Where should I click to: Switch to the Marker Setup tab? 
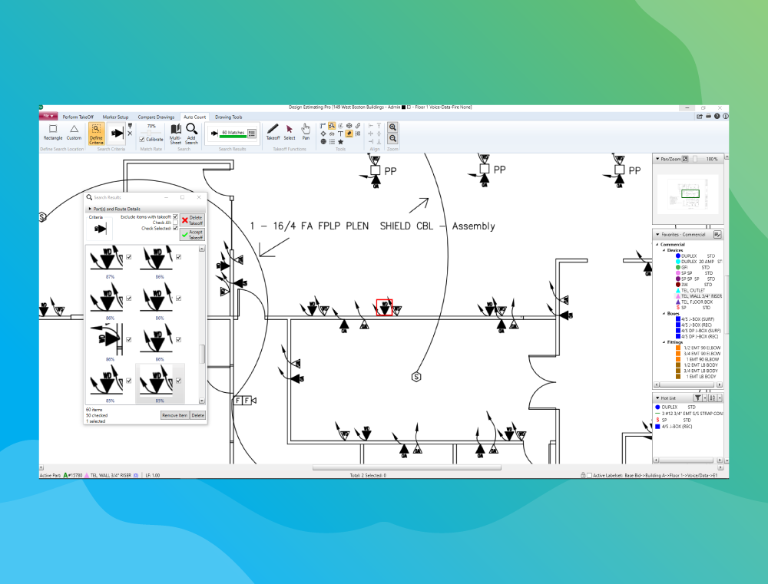tap(116, 117)
